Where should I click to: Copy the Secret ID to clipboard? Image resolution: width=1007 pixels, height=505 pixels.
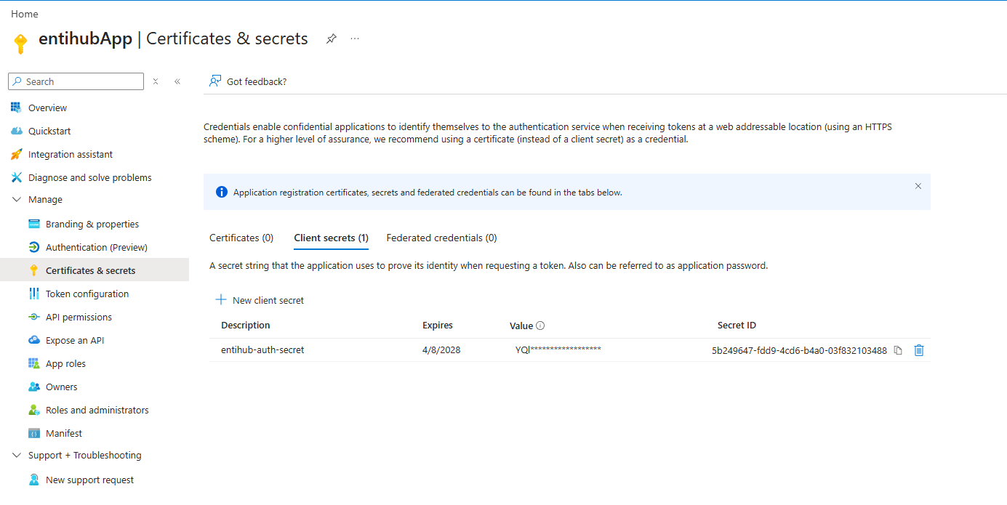point(898,350)
